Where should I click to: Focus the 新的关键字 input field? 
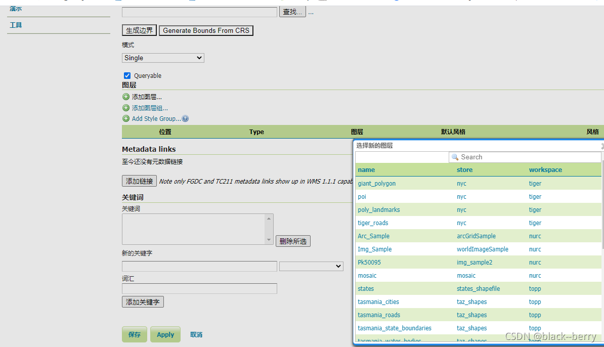199,266
